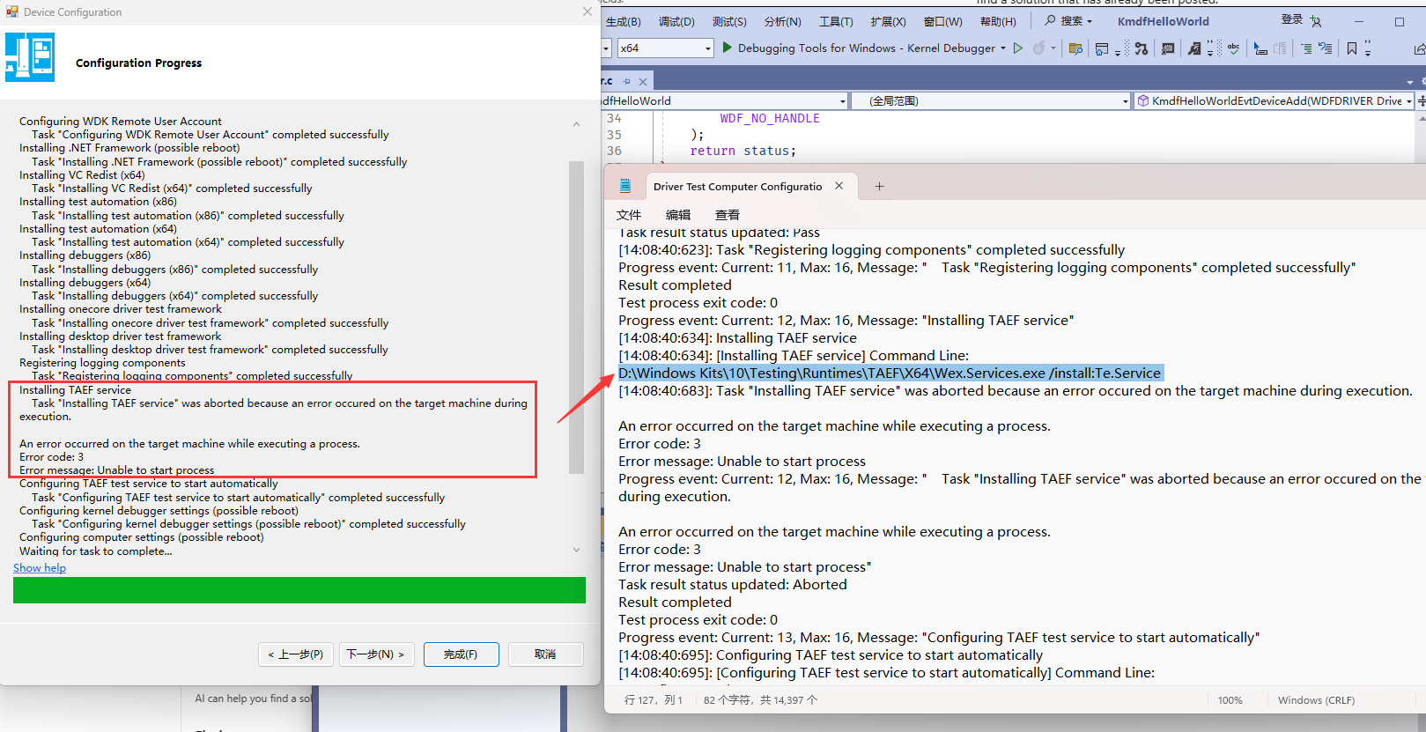This screenshot has width=1426, height=732.
Task: Pin the .c editor tab
Action: click(627, 81)
